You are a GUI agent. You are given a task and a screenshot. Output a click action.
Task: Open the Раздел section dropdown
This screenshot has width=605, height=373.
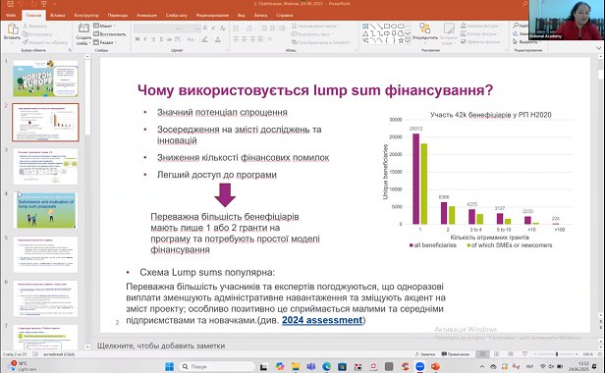click(104, 42)
